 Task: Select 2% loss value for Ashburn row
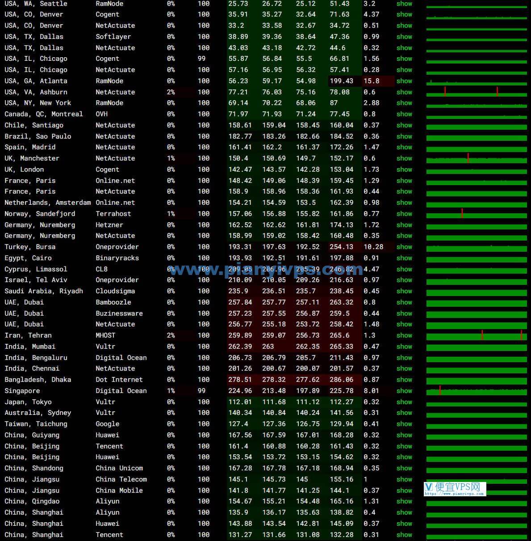pyautogui.click(x=171, y=92)
